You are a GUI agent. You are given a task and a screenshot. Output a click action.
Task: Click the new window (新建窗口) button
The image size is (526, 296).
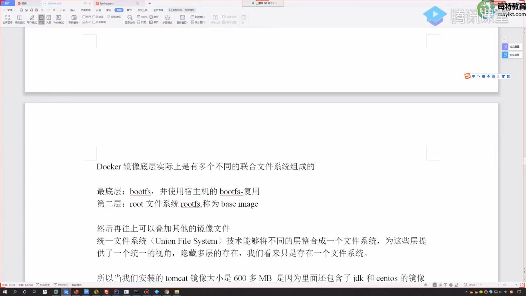click(x=198, y=17)
